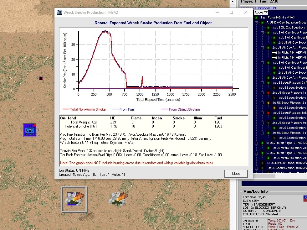Select the unframed burning wreck on the map

[x=119, y=199]
